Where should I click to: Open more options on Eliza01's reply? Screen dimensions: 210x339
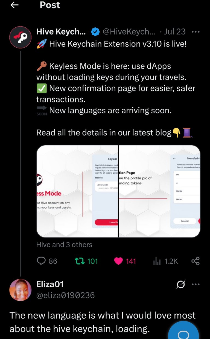click(x=196, y=285)
